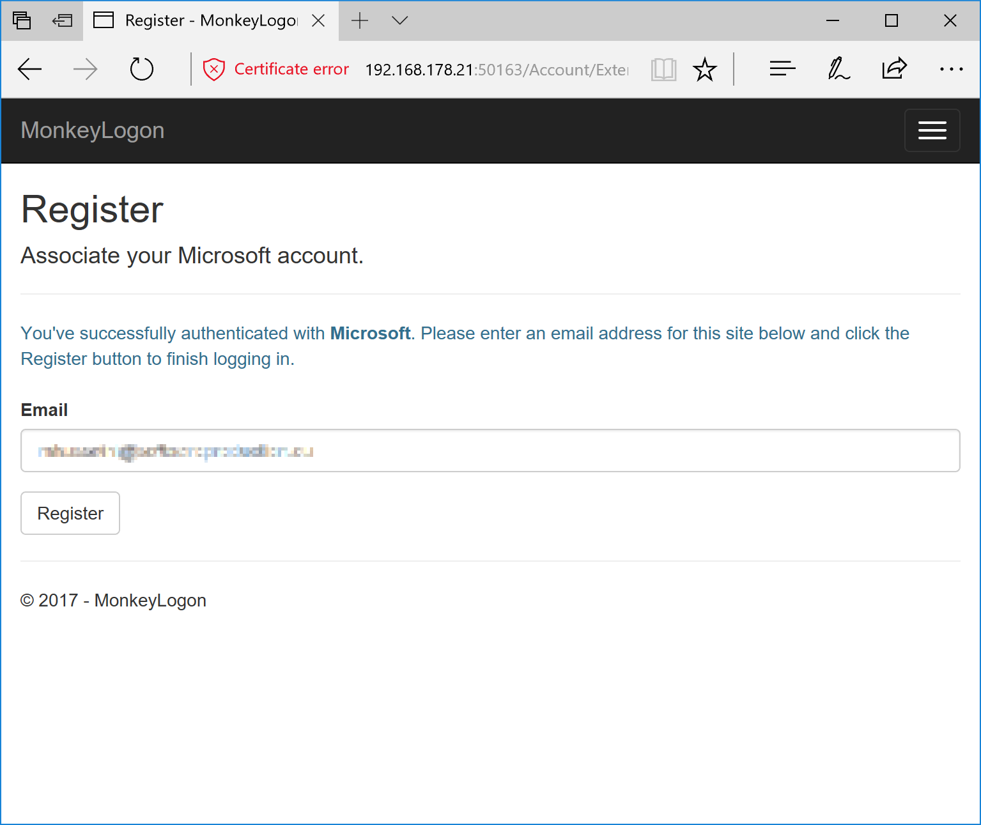Image resolution: width=981 pixels, height=825 pixels.
Task: Add this page to favorites via the star
Action: point(705,69)
